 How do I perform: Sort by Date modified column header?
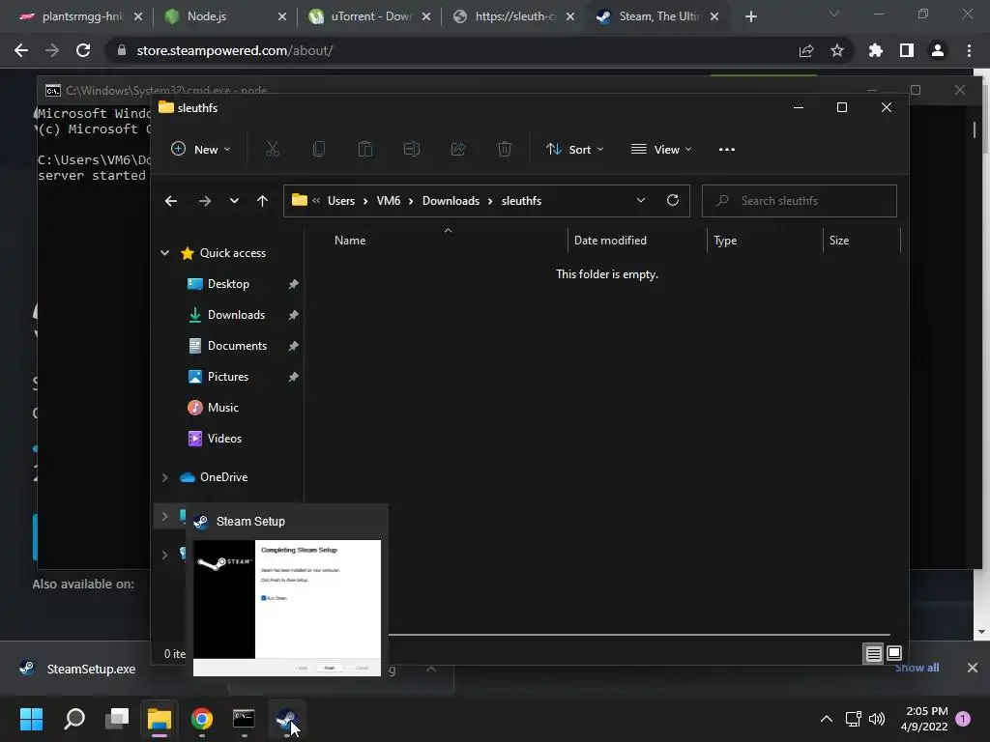pyautogui.click(x=610, y=241)
